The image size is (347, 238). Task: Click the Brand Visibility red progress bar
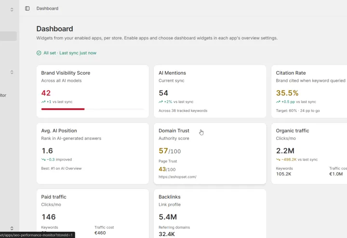[x=63, y=109]
